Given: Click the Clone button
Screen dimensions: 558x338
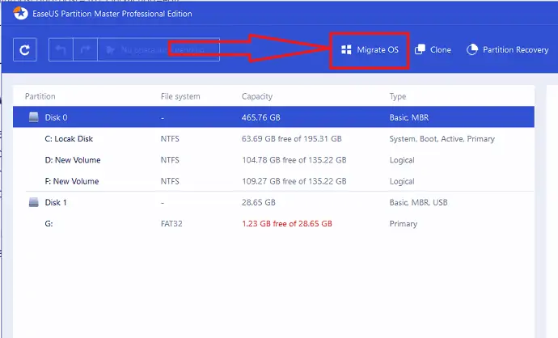Looking at the screenshot, I should click(x=433, y=50).
